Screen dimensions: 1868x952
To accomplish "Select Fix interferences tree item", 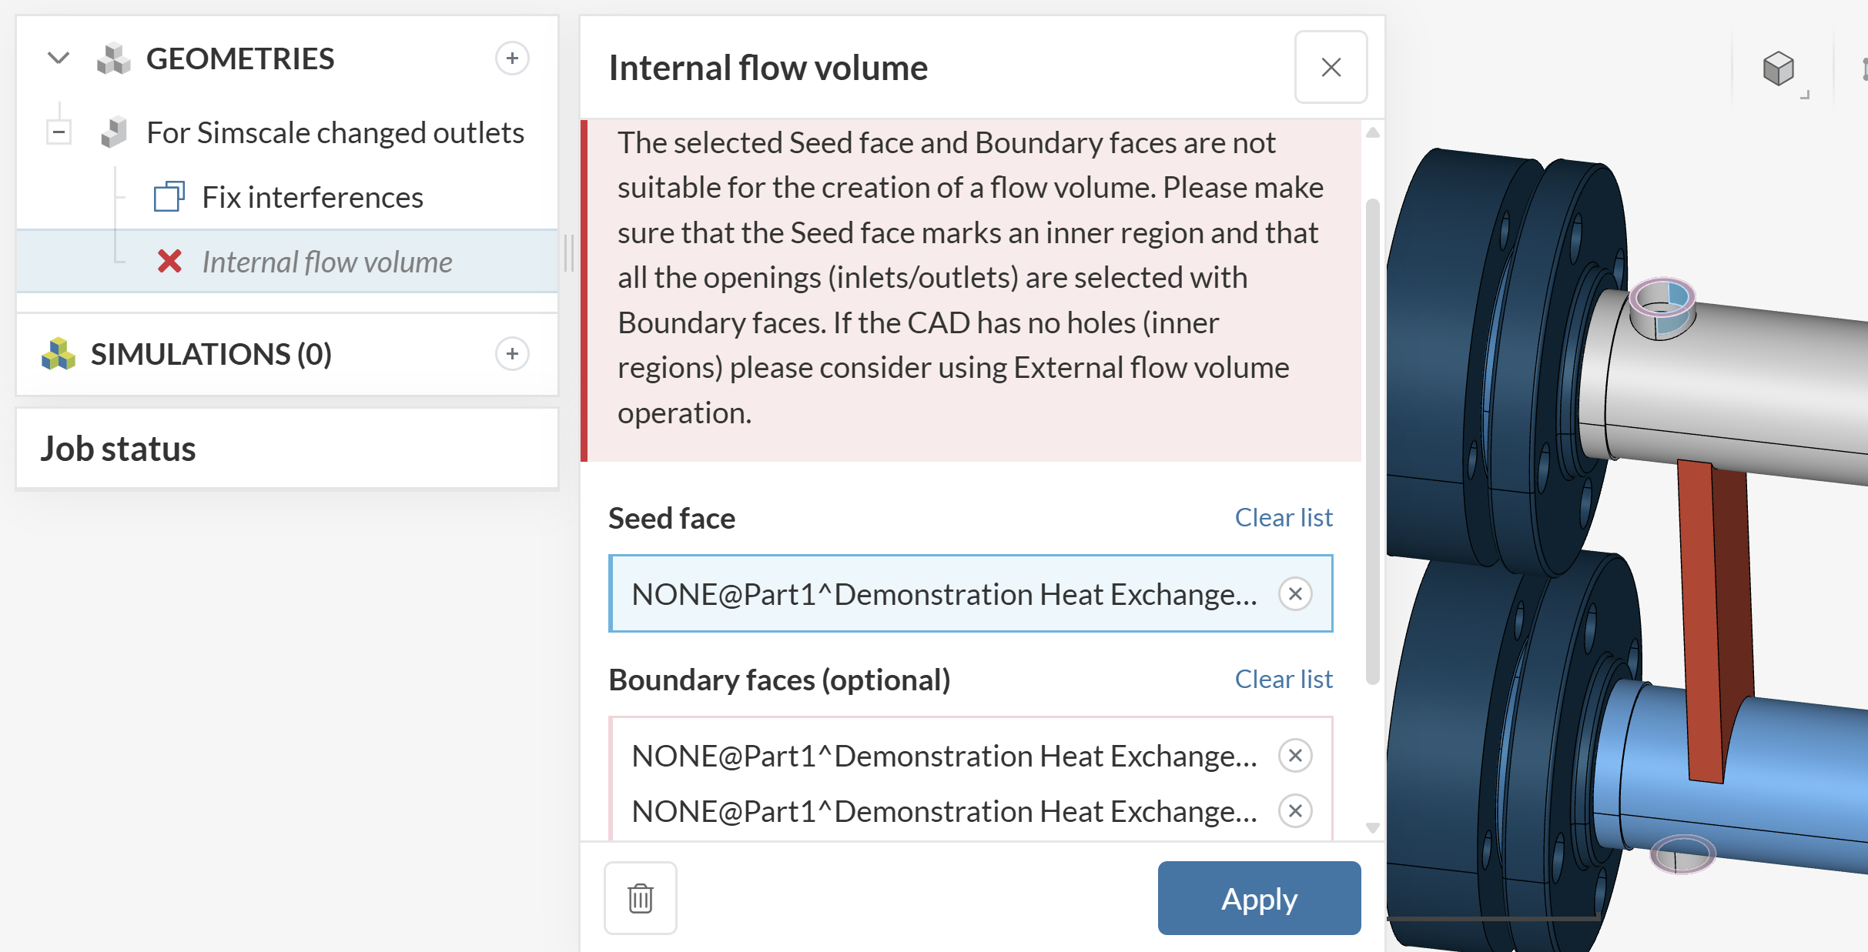I will [312, 197].
